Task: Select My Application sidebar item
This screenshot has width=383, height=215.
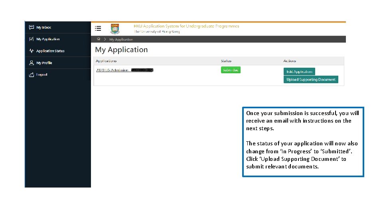Action: [58, 39]
